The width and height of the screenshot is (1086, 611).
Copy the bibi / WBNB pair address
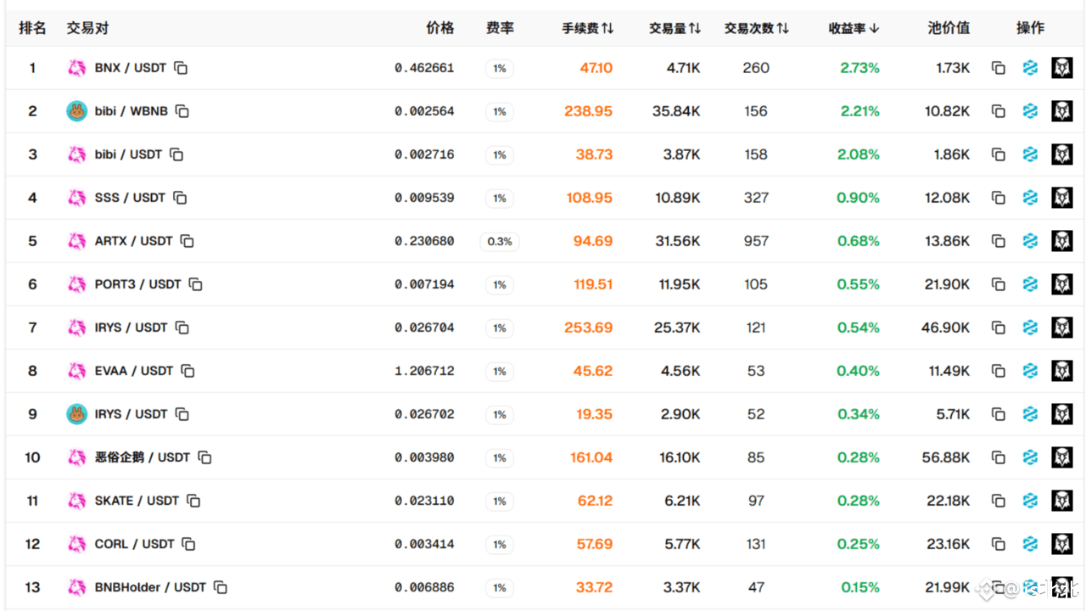point(182,111)
